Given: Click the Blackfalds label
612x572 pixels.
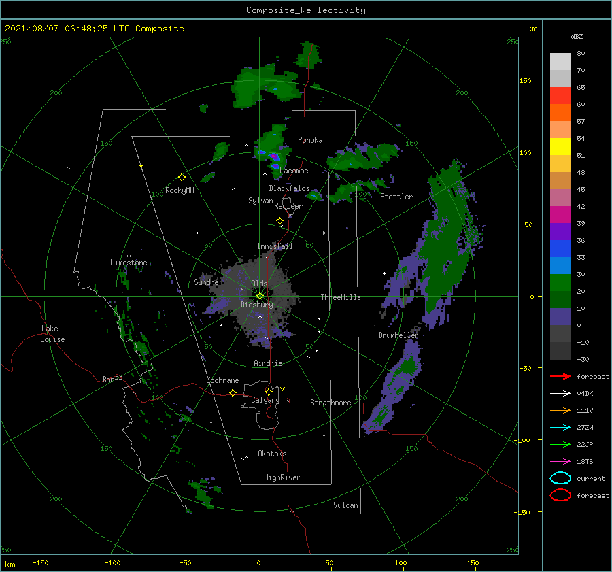Looking at the screenshot, I should point(289,188).
